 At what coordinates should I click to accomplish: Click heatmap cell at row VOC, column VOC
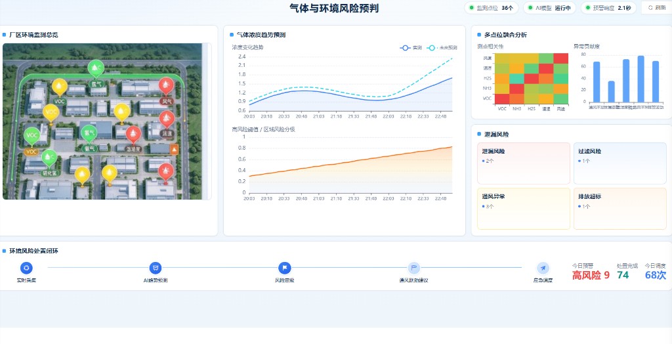click(502, 99)
